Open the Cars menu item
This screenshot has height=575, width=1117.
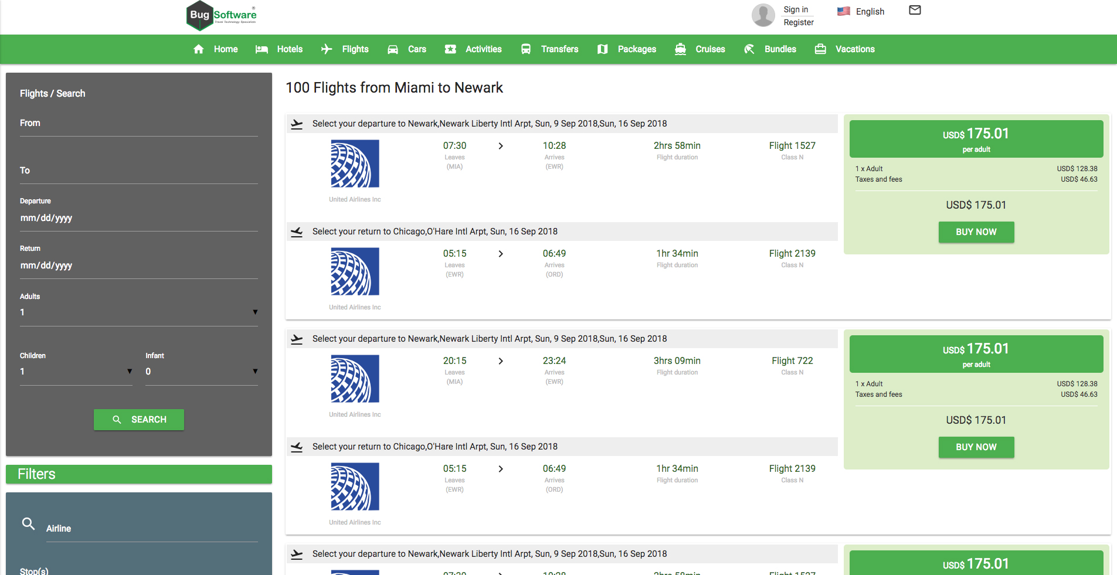pos(417,49)
